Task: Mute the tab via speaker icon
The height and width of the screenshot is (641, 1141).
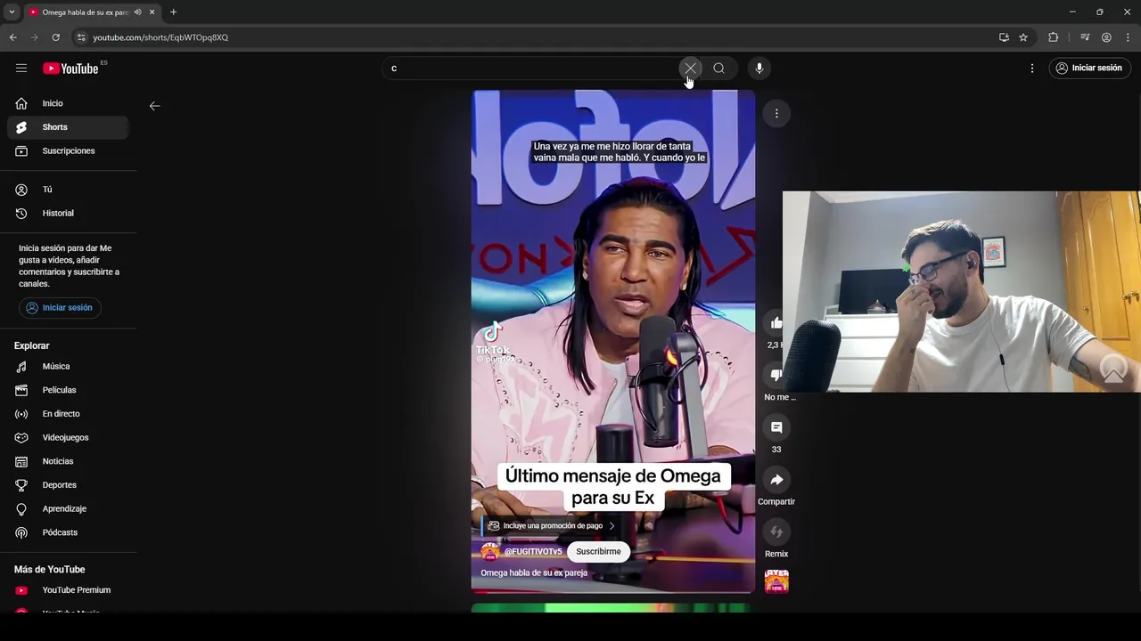Action: pos(137,12)
